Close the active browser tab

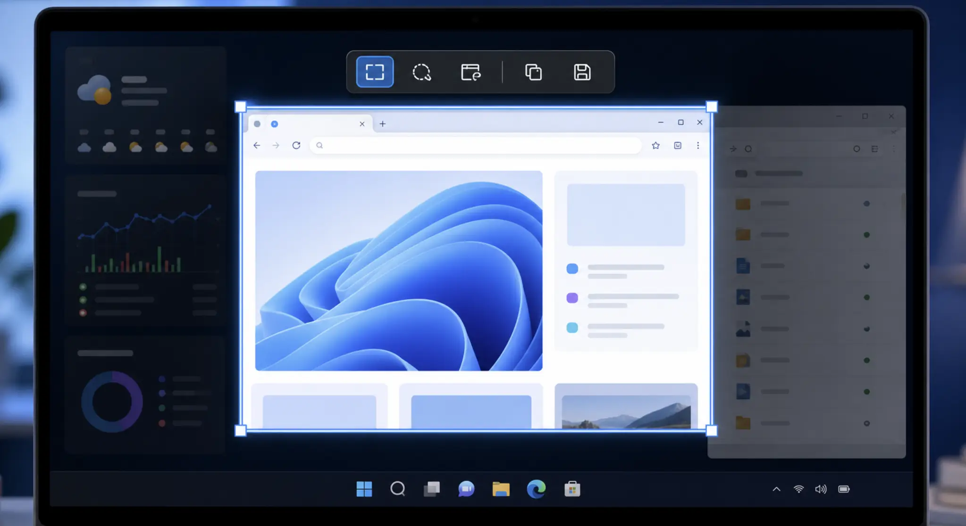click(x=362, y=124)
